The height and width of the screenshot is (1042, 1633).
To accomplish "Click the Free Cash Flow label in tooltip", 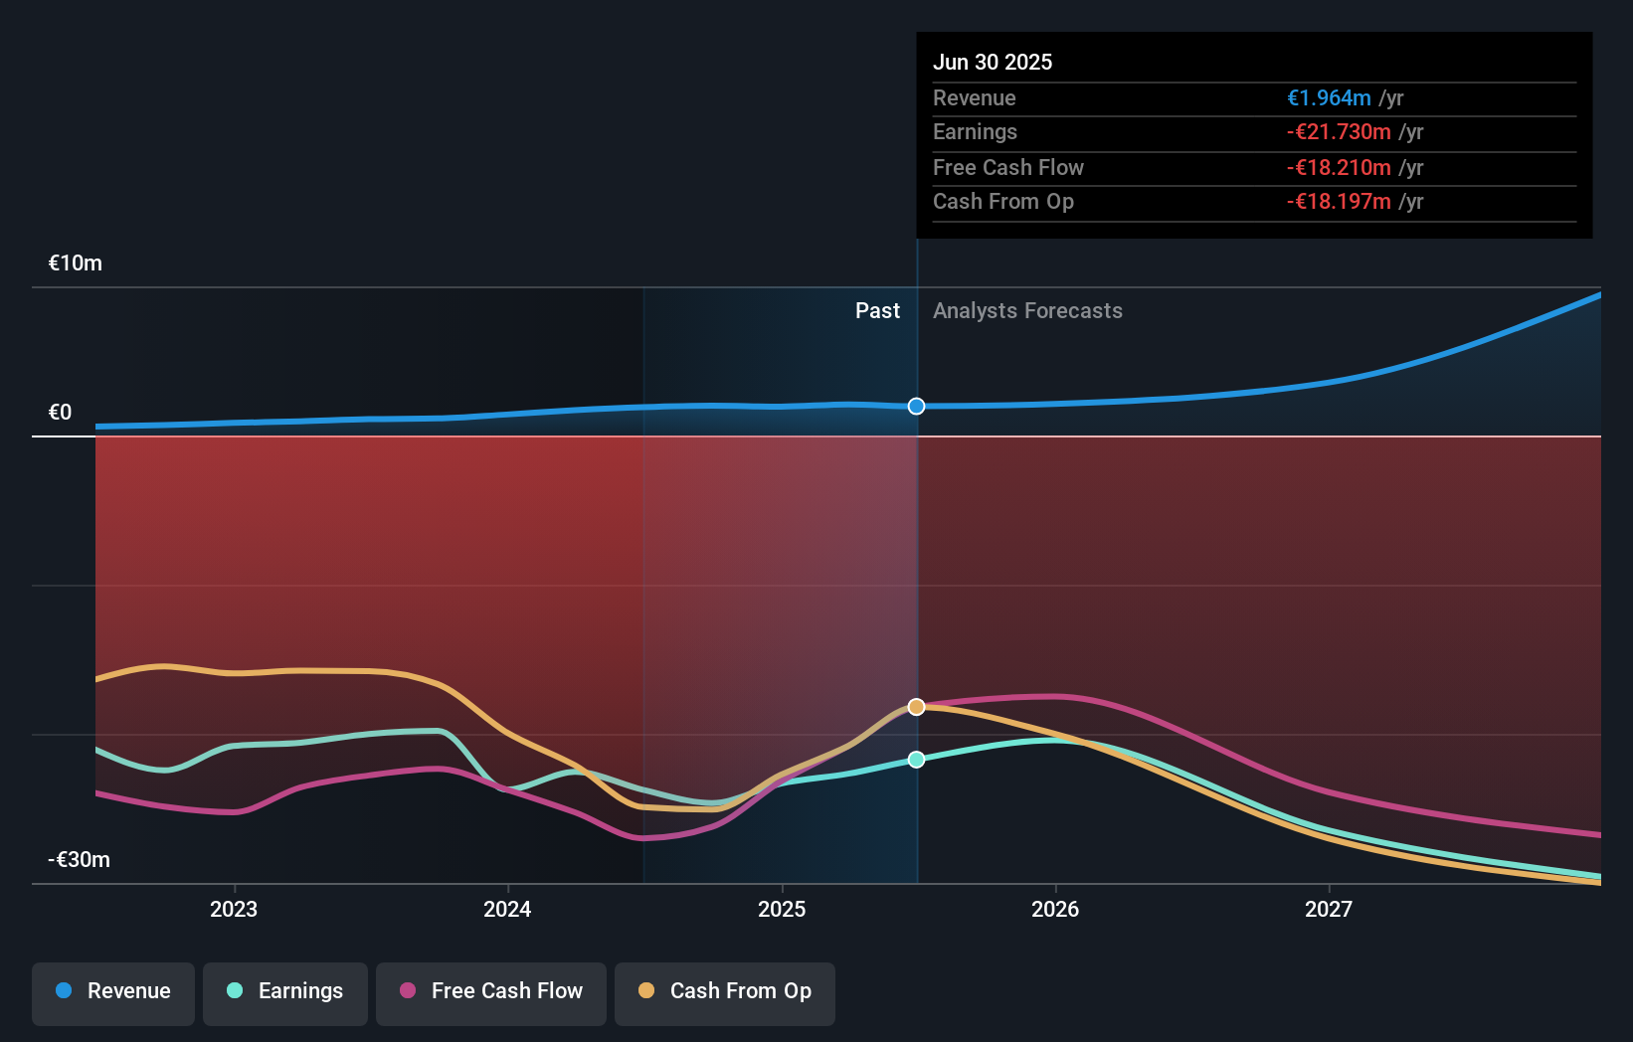I will pos(1008,168).
